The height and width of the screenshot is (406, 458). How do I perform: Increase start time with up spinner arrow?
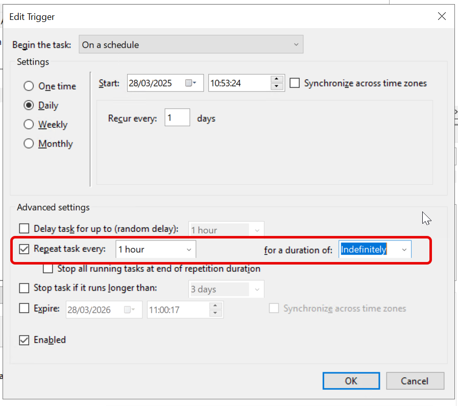[276, 79]
